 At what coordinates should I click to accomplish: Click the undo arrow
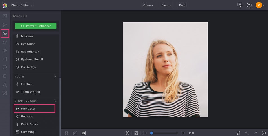click(x=247, y=133)
